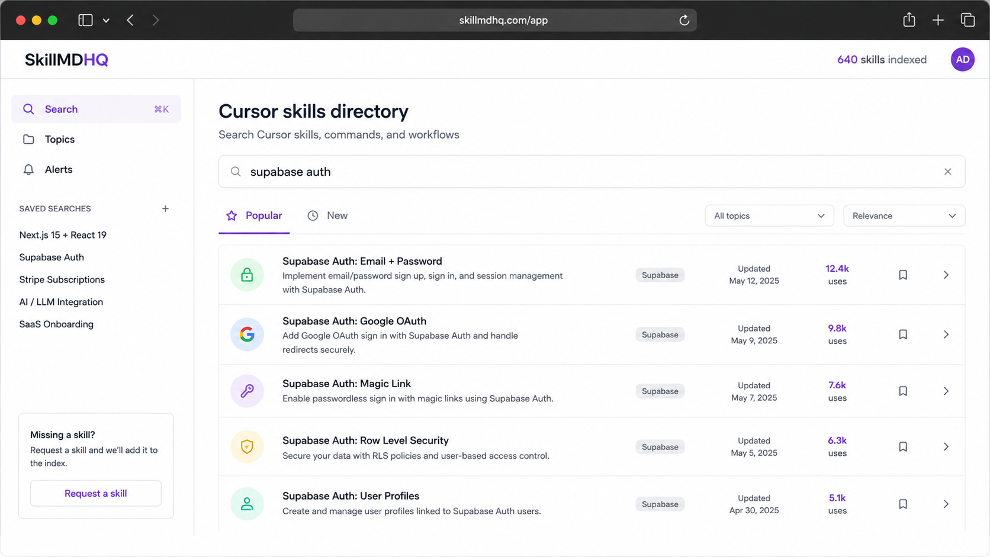Select Search in the sidebar
Viewport: 990px width, 557px height.
coord(96,109)
